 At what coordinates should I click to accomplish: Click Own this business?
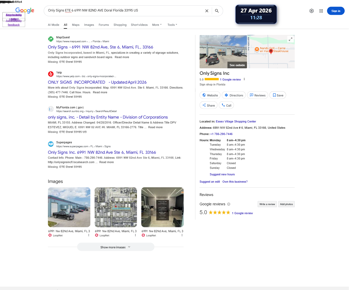(x=235, y=182)
